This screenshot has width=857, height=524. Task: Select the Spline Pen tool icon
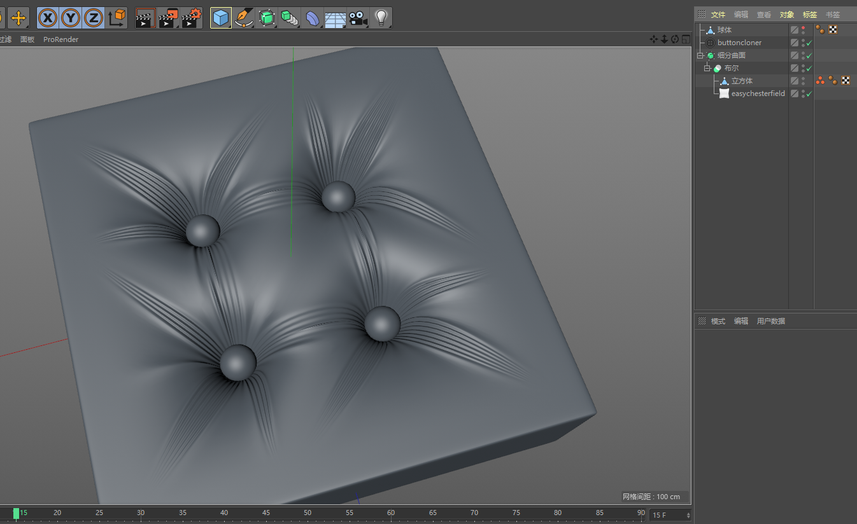click(x=243, y=18)
